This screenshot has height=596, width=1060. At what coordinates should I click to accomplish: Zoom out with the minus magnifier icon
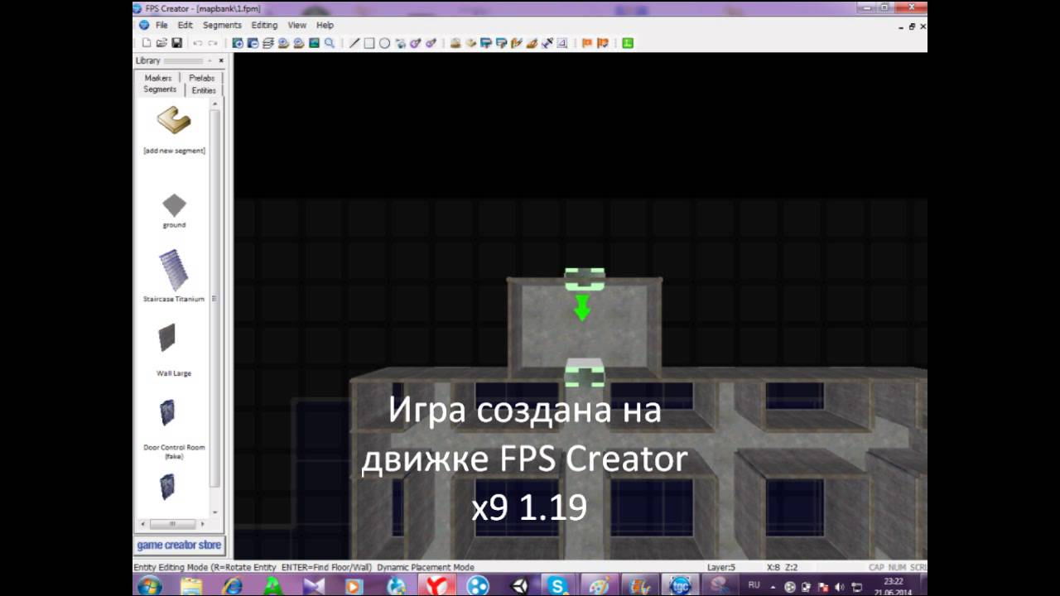[253, 43]
